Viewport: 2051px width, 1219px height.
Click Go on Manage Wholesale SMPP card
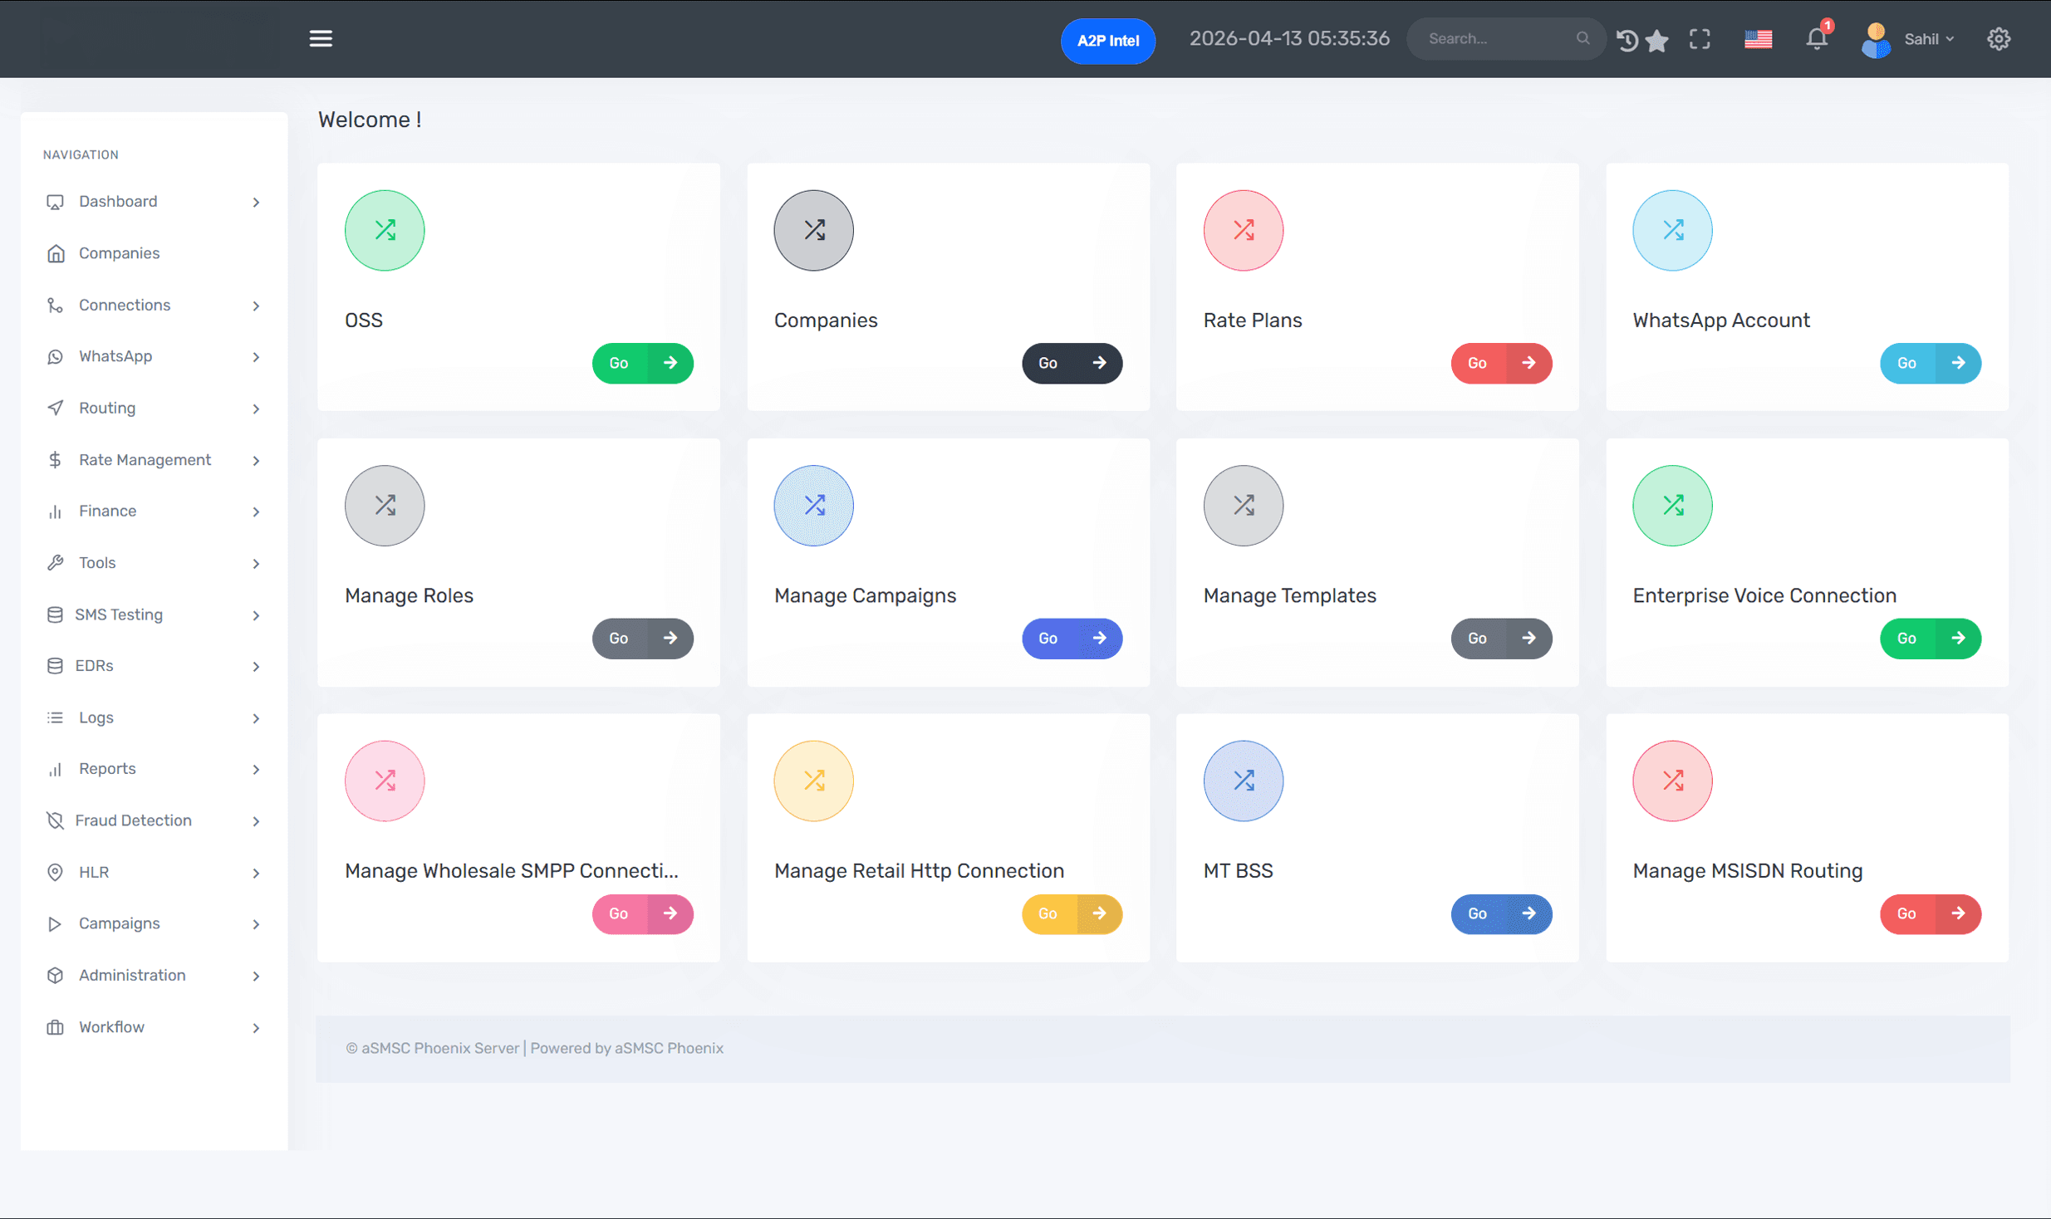tap(642, 914)
